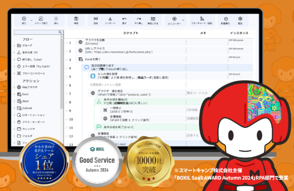294x191 pixels.
Task: Toggle the circle marker beside step 3
Action: pos(67,60)
